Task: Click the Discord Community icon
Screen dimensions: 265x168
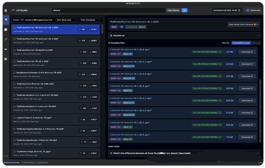Action: 248,10
